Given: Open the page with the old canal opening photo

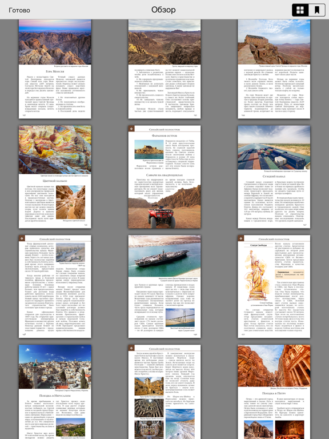Looking at the screenshot, I should pyautogui.click(x=55, y=286).
